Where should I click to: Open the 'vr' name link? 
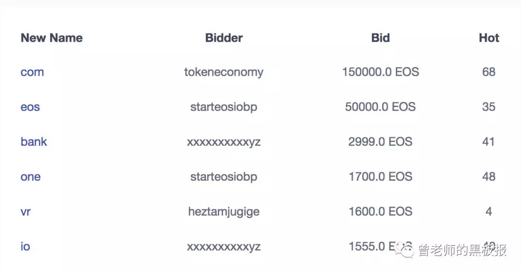pyautogui.click(x=25, y=212)
